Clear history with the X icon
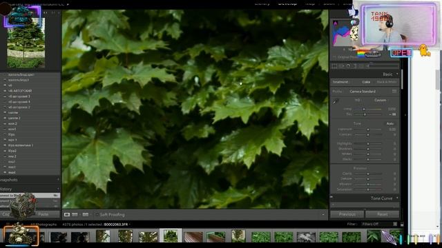 coord(58,189)
